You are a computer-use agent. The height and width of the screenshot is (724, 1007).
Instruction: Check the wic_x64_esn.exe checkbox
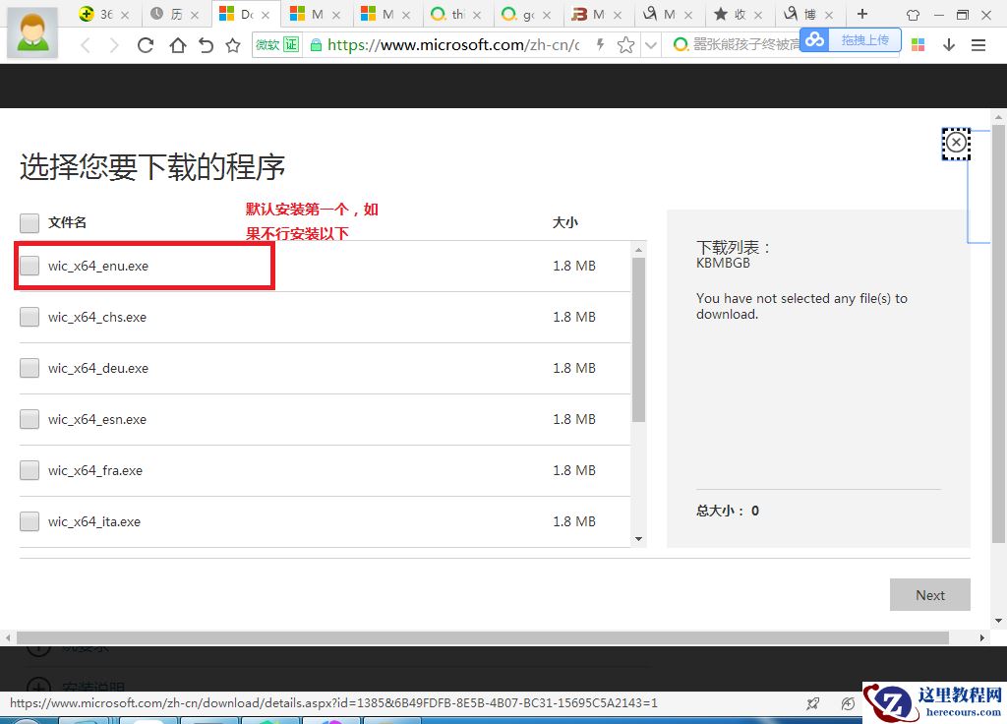point(30,419)
